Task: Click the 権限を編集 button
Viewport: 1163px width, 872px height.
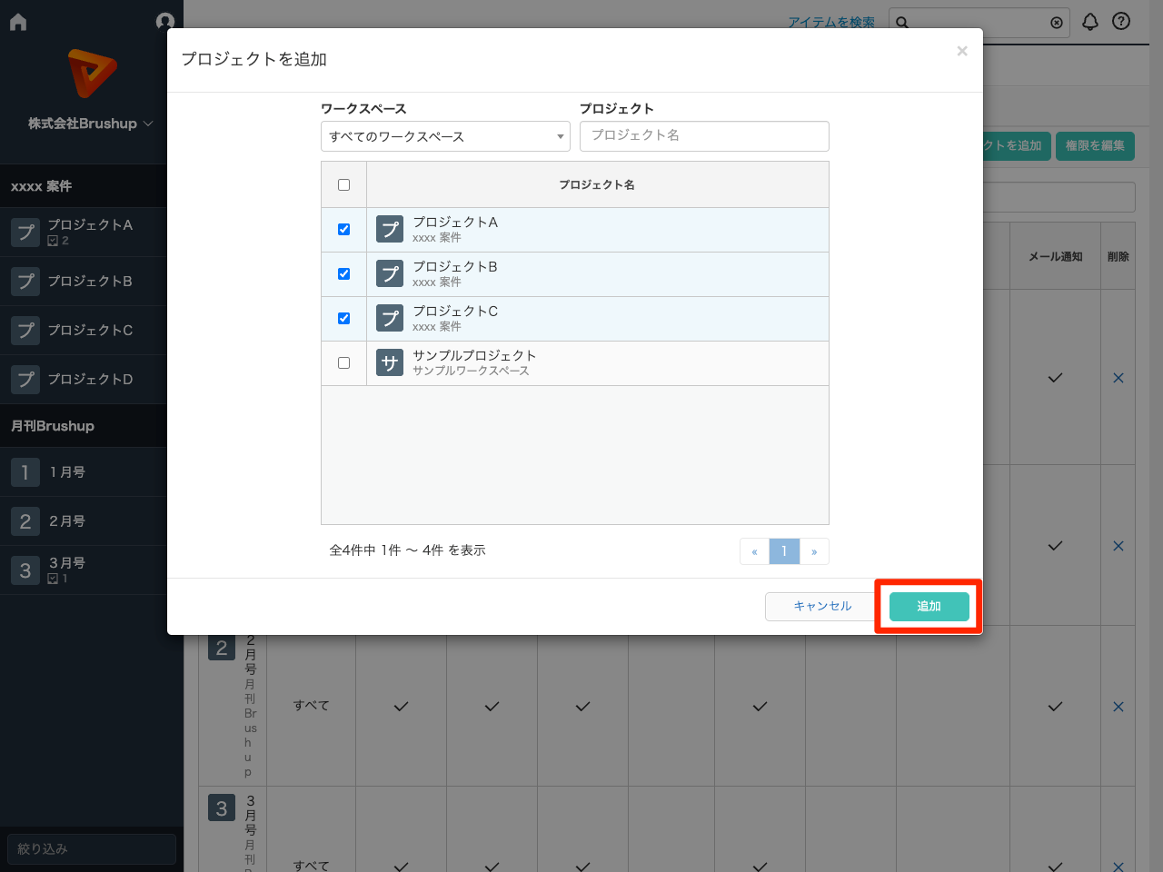Action: point(1095,146)
